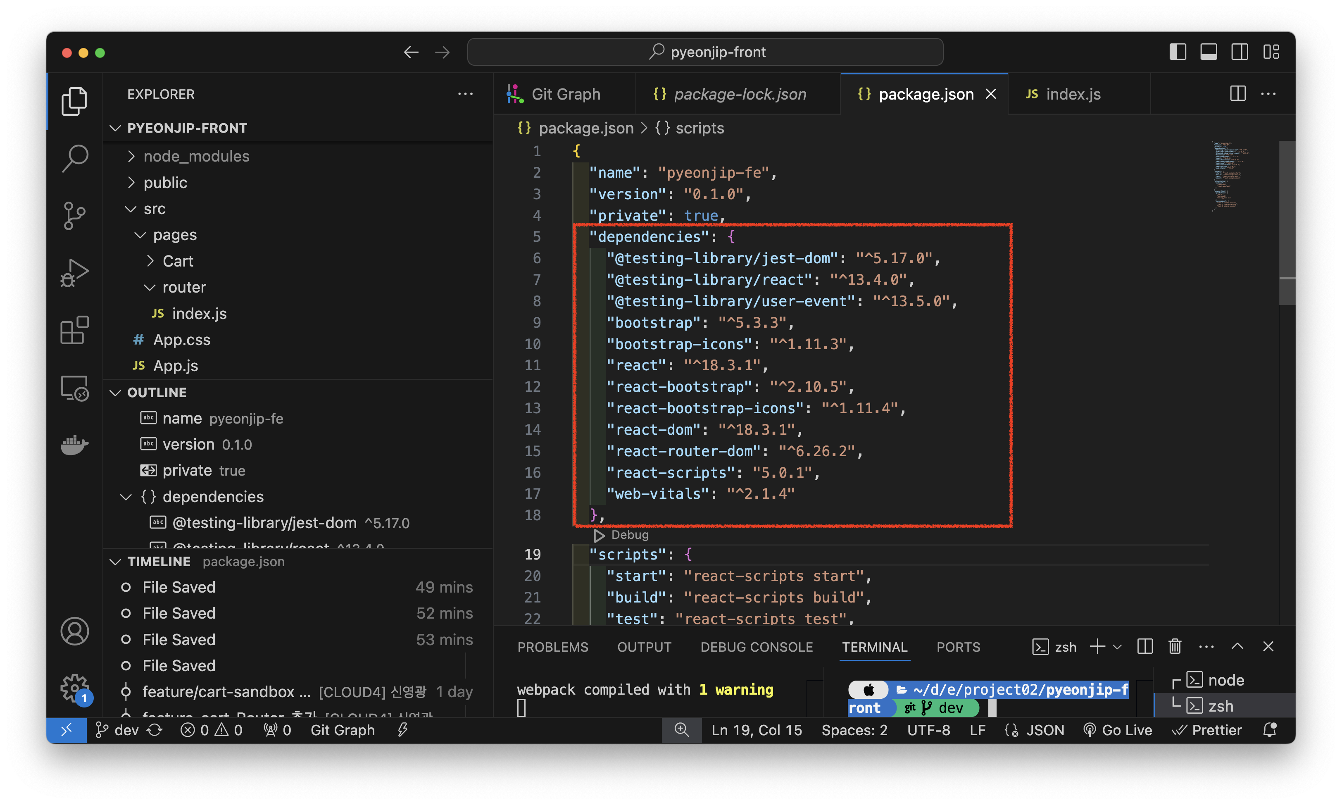The image size is (1342, 805).
Task: Open the Extensions view
Action: coord(74,330)
